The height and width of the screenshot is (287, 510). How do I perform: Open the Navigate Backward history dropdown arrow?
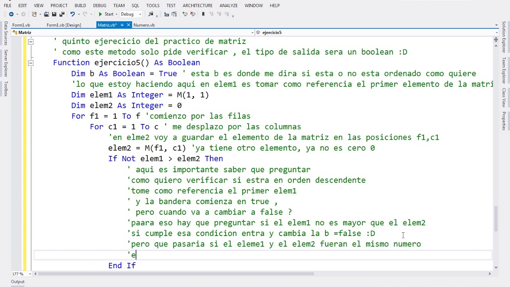point(17,14)
